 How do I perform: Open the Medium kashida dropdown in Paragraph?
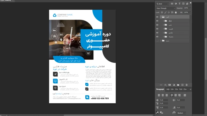(181, 113)
